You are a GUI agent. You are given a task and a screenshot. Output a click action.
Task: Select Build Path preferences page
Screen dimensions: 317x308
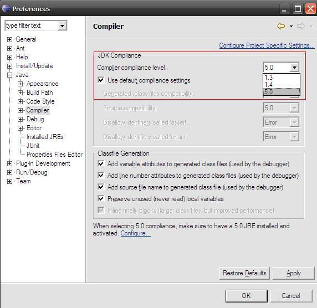pos(40,93)
